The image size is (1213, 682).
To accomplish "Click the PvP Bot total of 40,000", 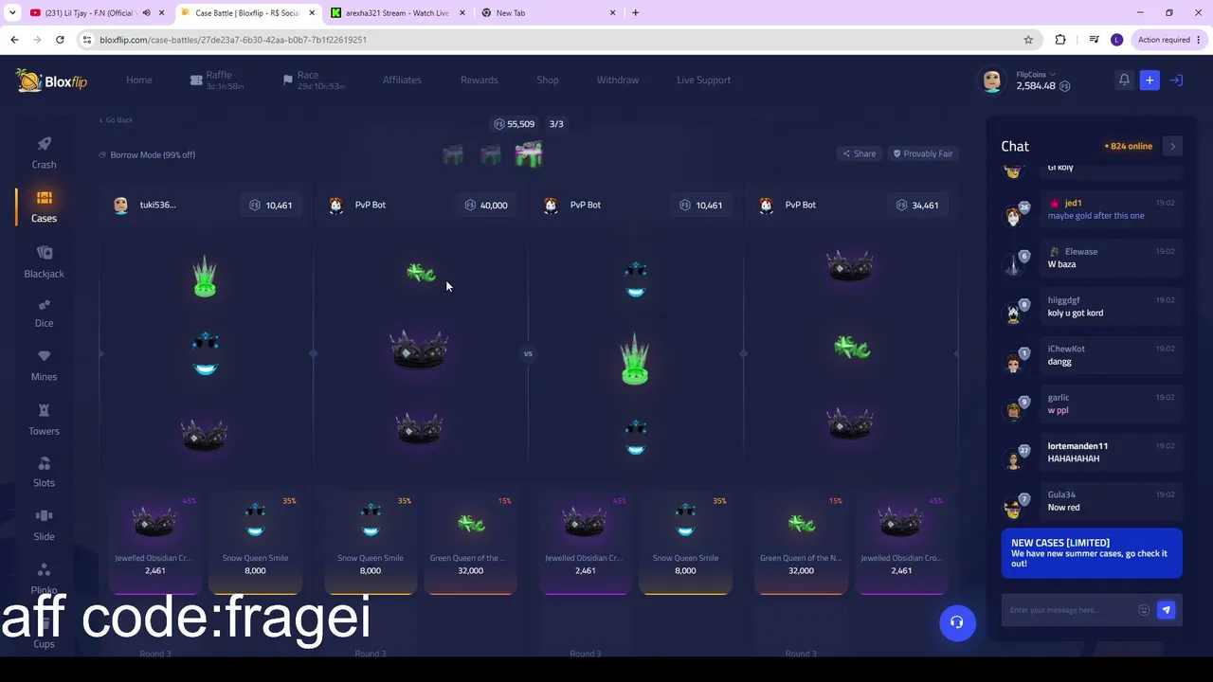I will [x=485, y=206].
